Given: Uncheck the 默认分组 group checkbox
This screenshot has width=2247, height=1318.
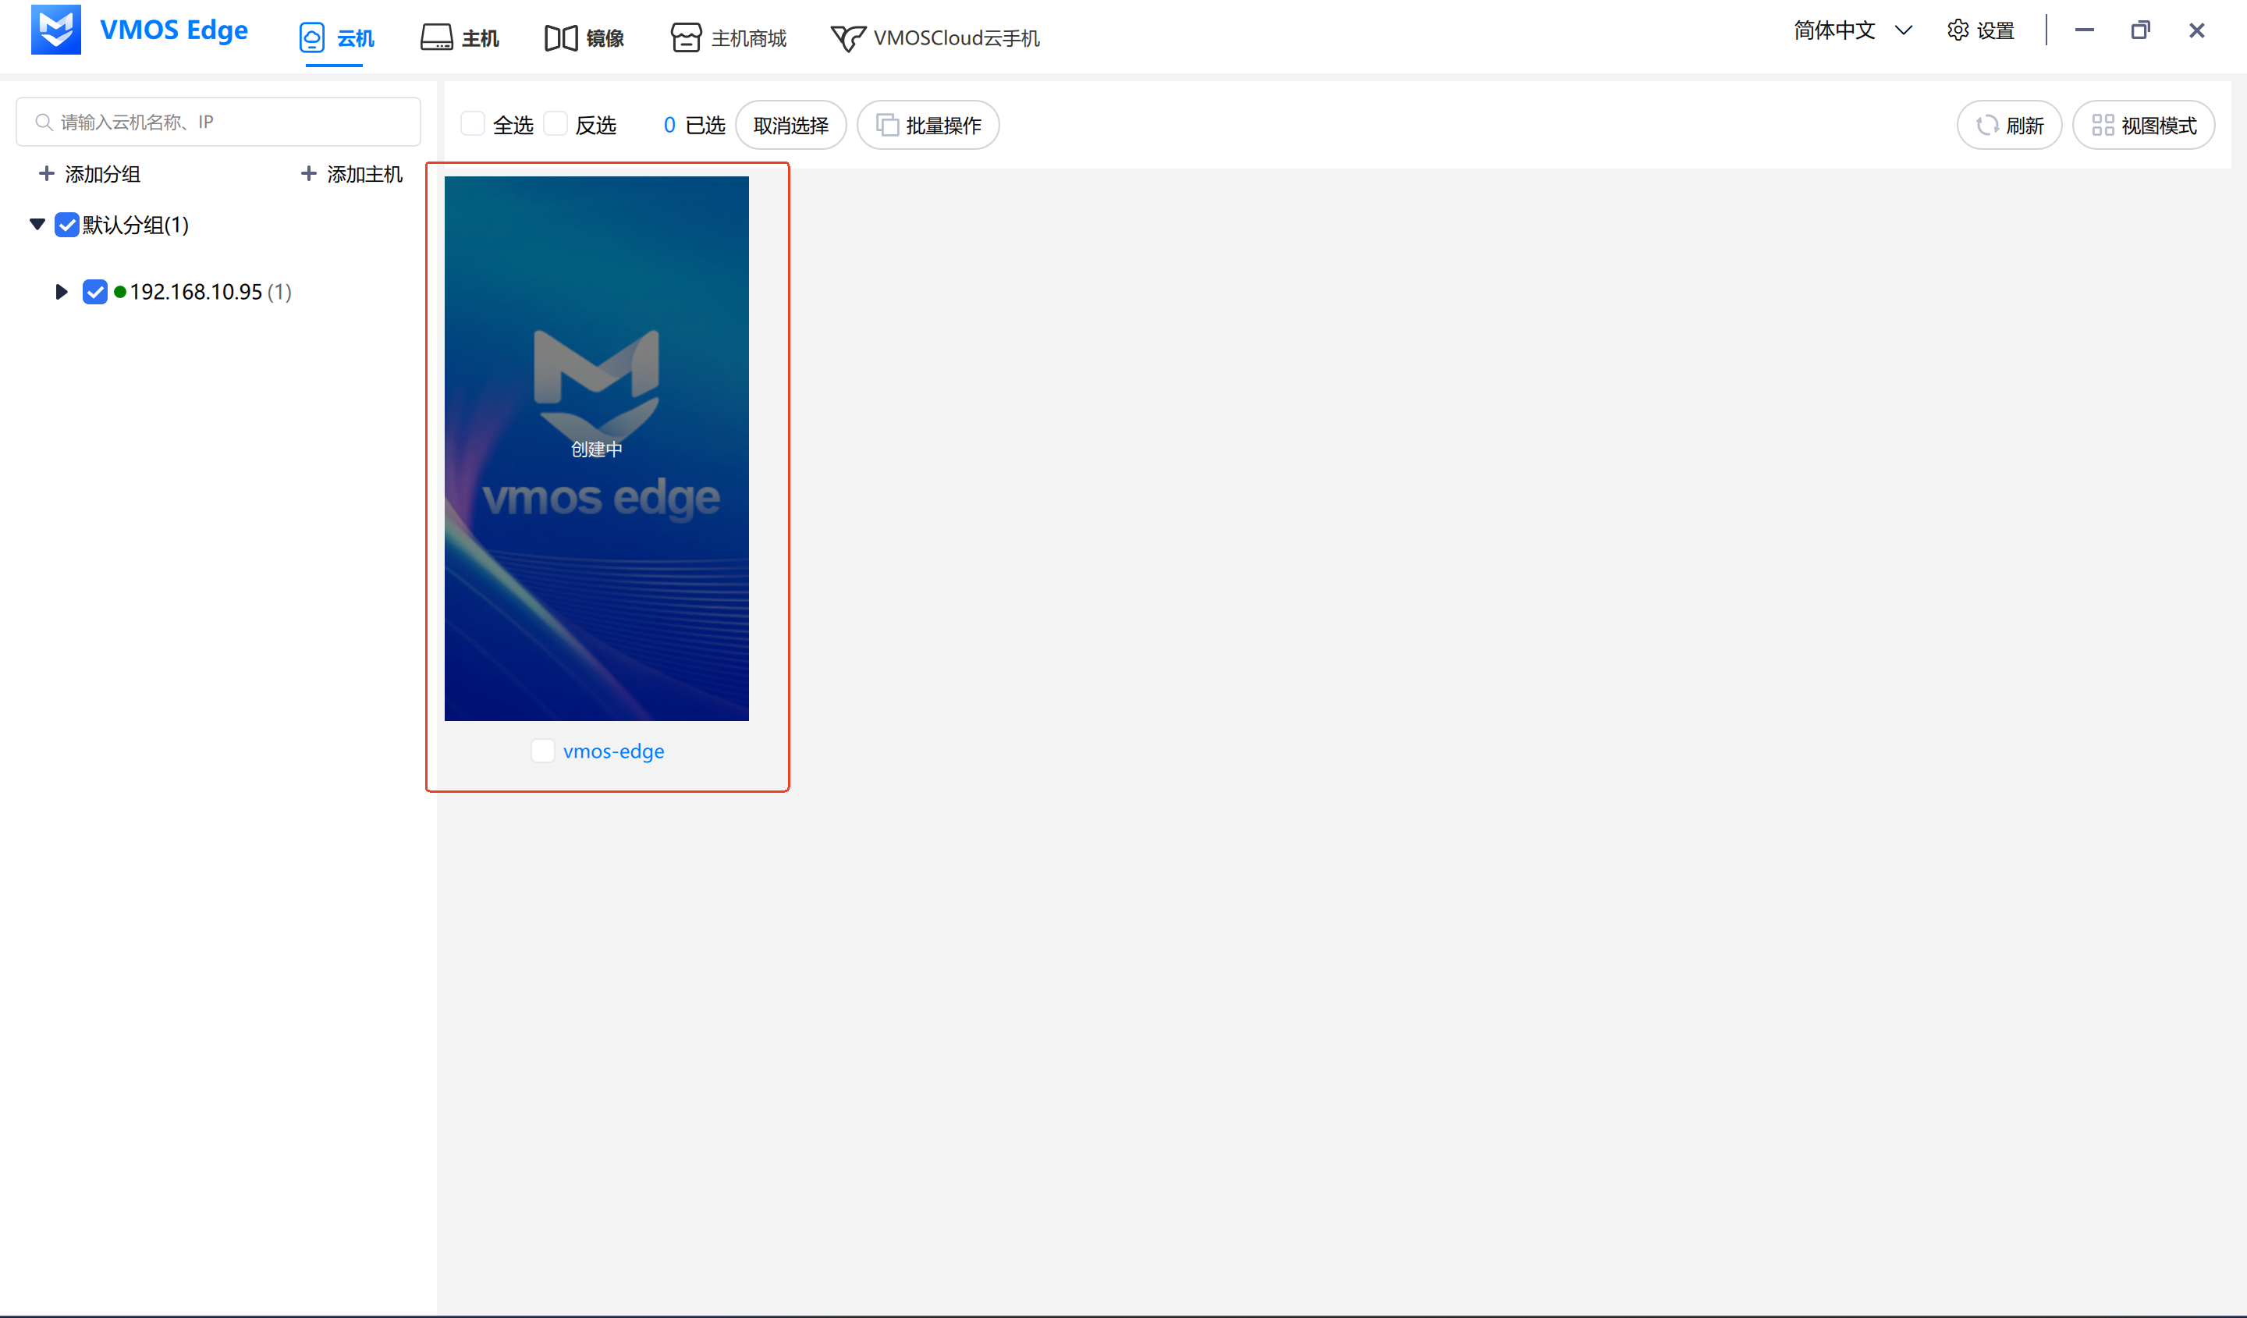Looking at the screenshot, I should point(67,225).
